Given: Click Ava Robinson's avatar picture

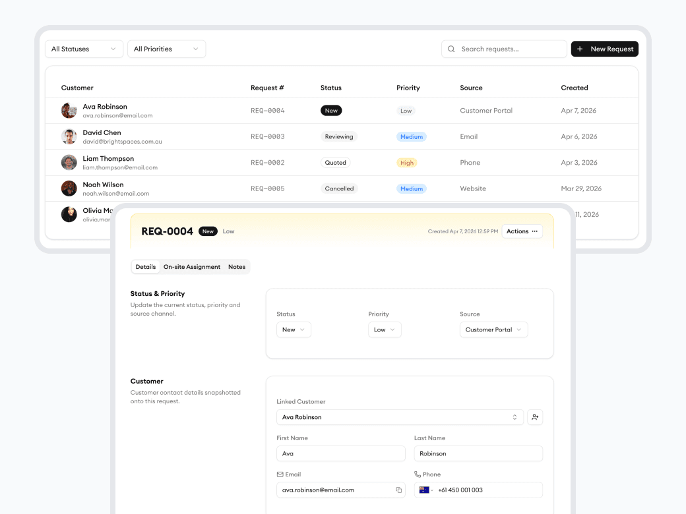Looking at the screenshot, I should [69, 110].
